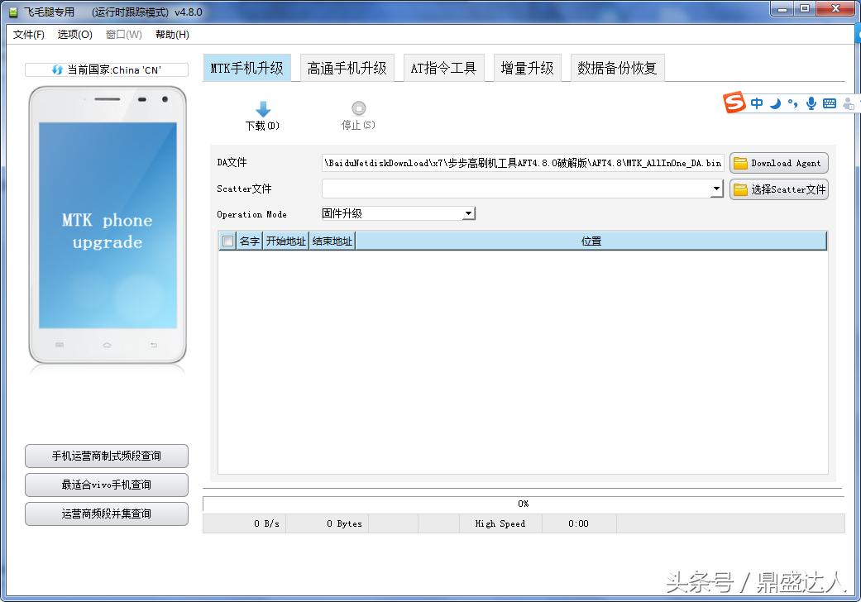Viewport: 861px width, 602px height.
Task: Click the DA文件 file path input field
Action: pos(521,163)
